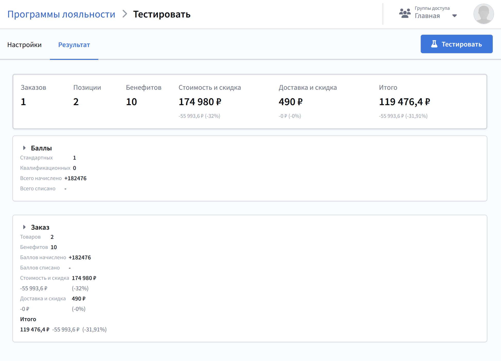Screen dimensions: 501x361
Task: Click the access groups people icon
Action: coord(405,13)
